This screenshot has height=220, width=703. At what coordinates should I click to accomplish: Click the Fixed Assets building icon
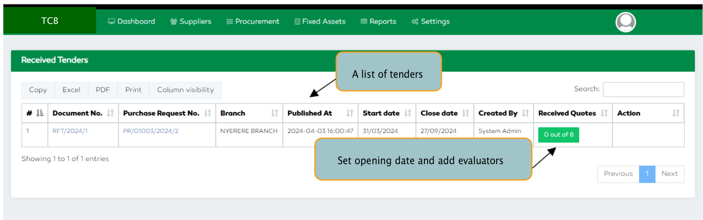pos(297,22)
